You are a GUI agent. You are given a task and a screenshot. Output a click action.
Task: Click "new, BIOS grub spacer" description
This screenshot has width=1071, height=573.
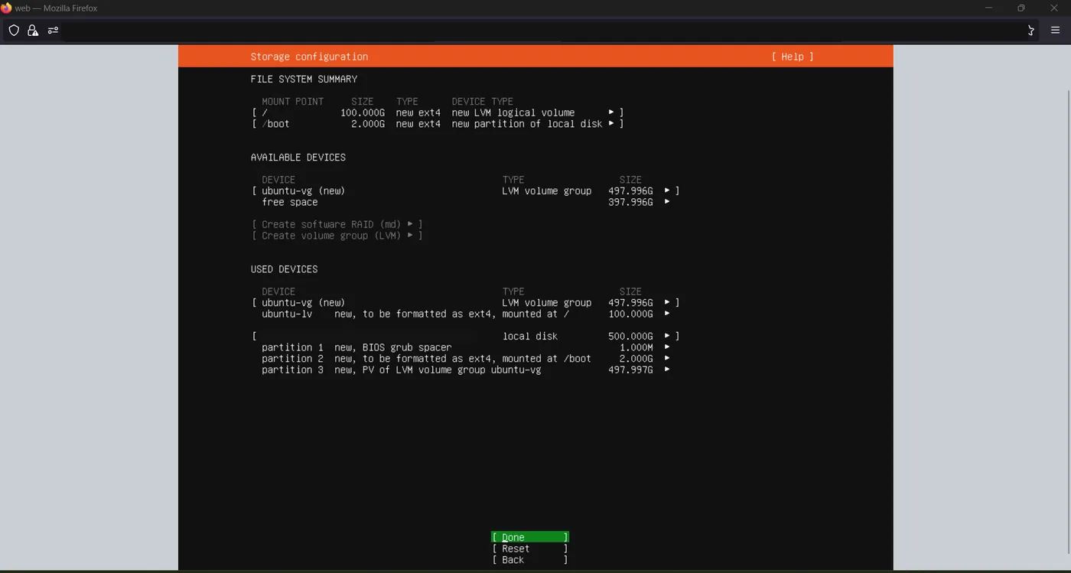[x=393, y=347]
